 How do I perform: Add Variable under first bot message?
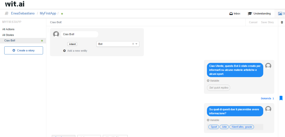coord(213,81)
